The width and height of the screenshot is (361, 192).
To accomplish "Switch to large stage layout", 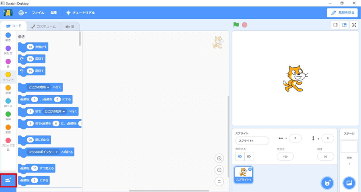I will click(345, 25).
